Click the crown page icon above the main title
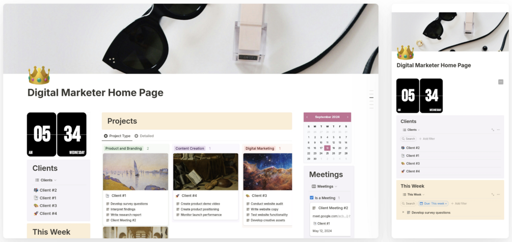 [x=39, y=75]
